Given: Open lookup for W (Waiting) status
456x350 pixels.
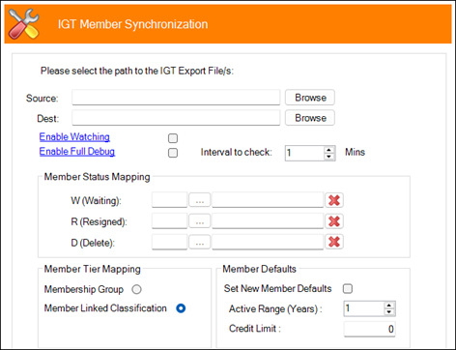Looking at the screenshot, I should point(200,200).
